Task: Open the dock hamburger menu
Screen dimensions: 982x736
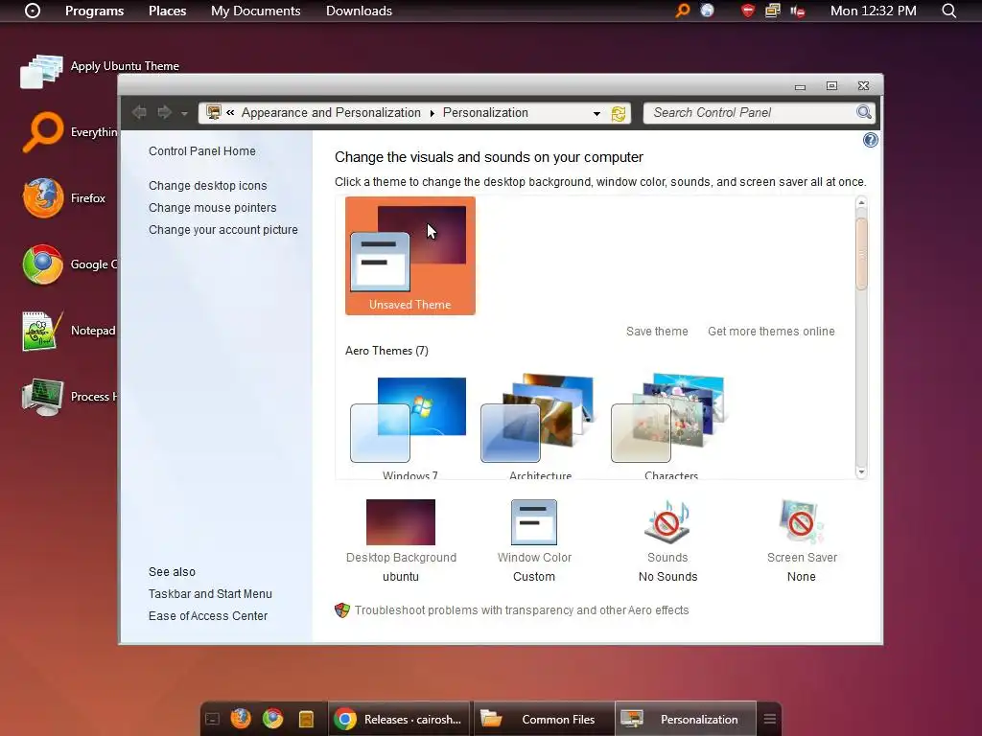Action: point(770,719)
